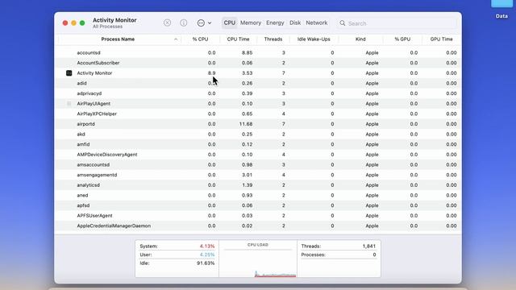This screenshot has height=290, width=516.
Task: Click the 8.85 CPU Time of accountsd
Action: (248, 52)
